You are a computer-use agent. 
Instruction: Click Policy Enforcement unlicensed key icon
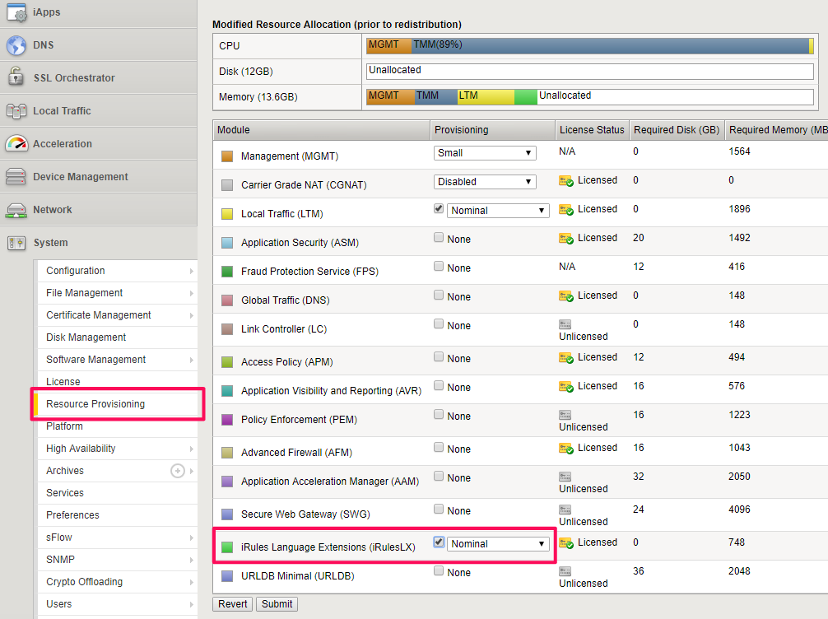pyautogui.click(x=565, y=415)
